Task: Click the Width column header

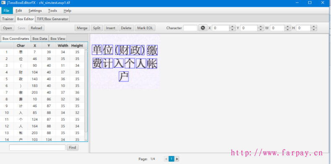Action: (x=63, y=45)
